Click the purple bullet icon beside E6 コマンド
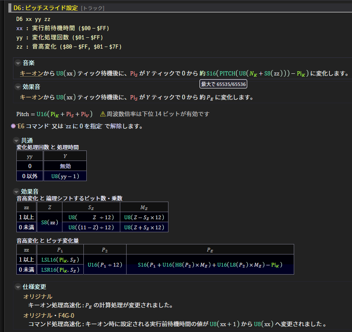 coord(13,126)
